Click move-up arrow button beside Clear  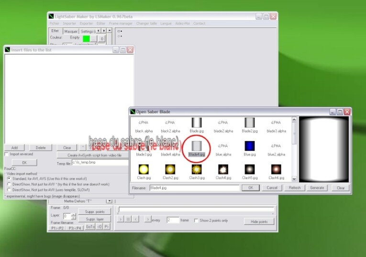(83, 147)
